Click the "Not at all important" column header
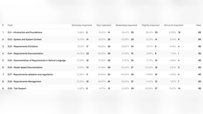The height and width of the screenshot is (114, 203). pyautogui.click(x=174, y=25)
